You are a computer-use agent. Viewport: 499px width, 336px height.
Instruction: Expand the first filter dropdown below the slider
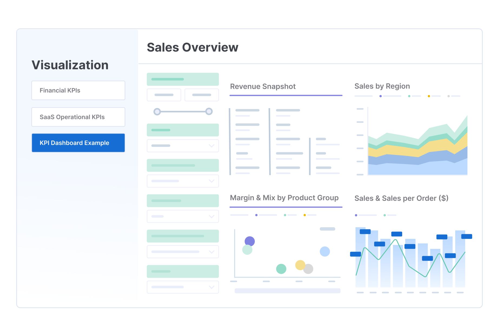point(183,146)
